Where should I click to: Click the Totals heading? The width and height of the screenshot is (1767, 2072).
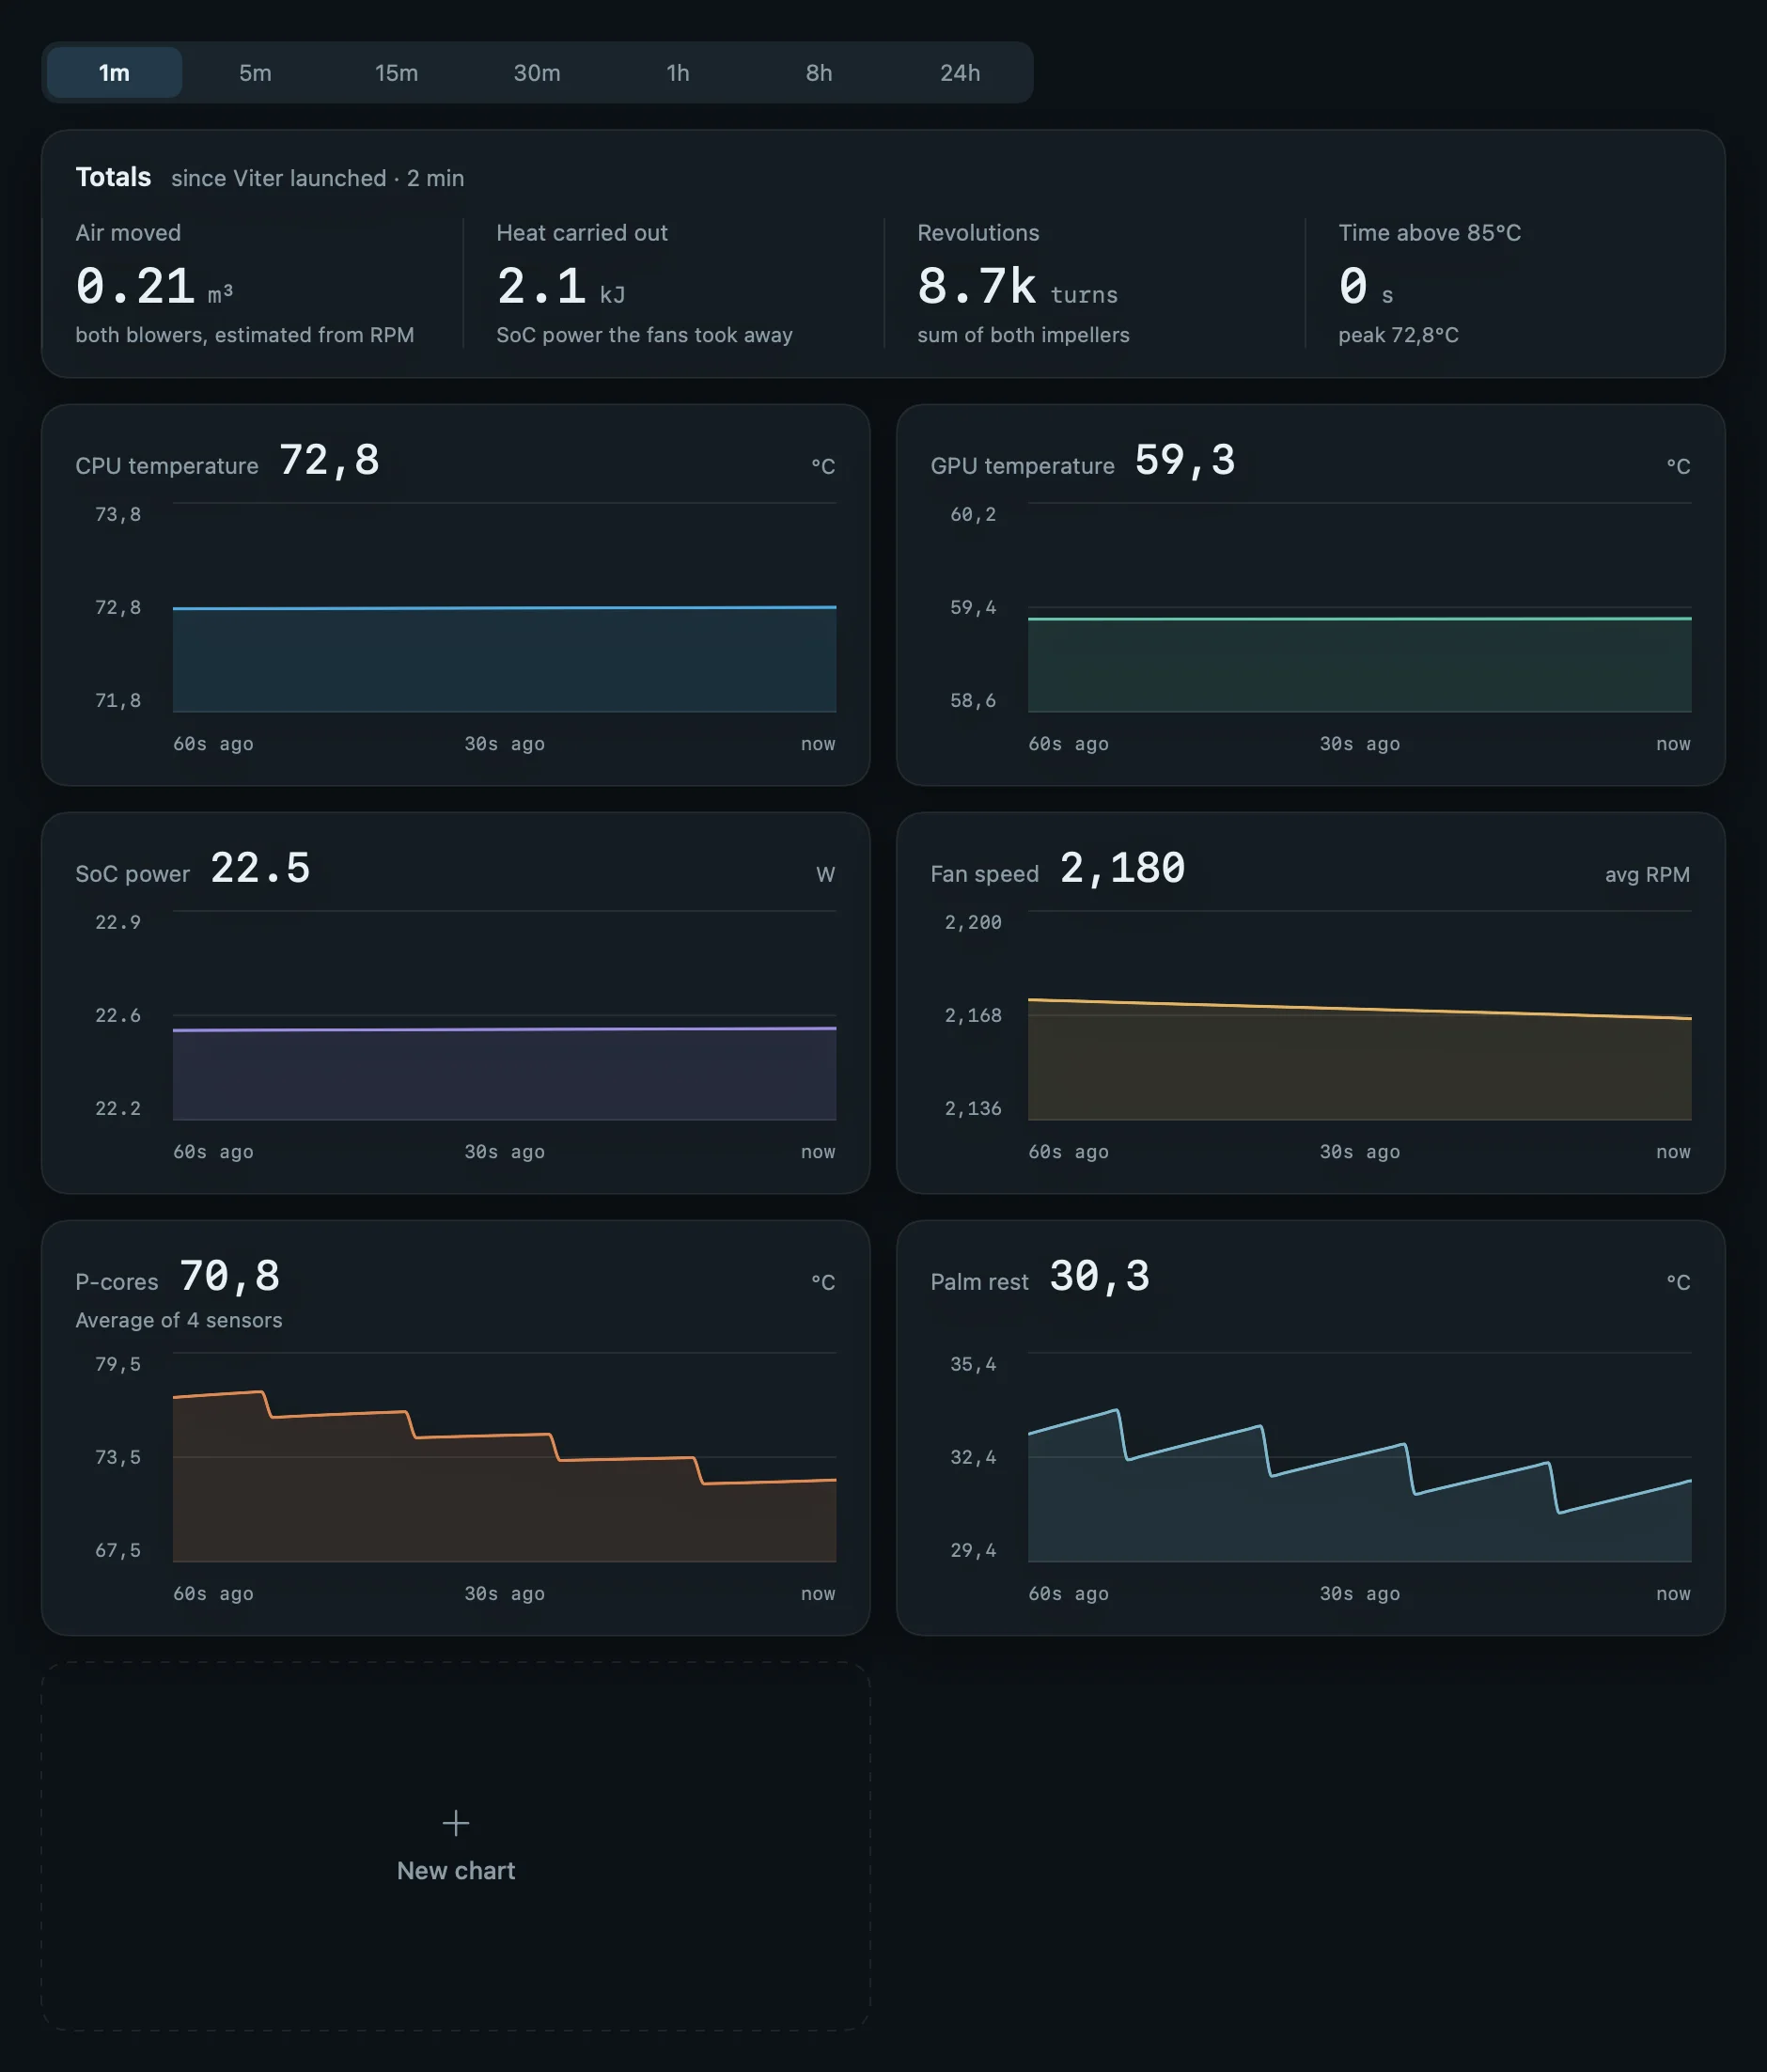(x=113, y=177)
